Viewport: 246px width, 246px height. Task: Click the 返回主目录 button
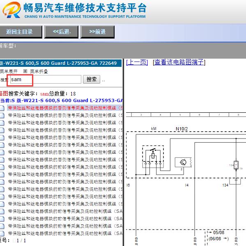(20, 32)
